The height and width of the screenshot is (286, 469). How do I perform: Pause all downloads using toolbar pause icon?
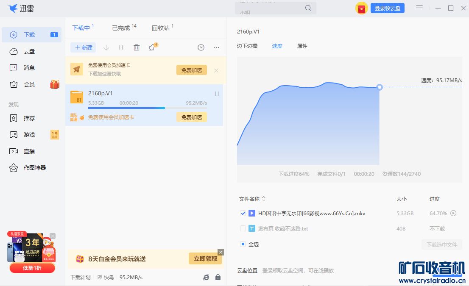coord(121,47)
